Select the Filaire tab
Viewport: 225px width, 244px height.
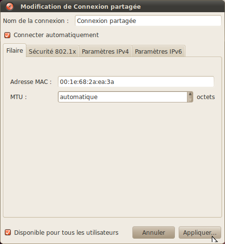pyautogui.click(x=15, y=51)
